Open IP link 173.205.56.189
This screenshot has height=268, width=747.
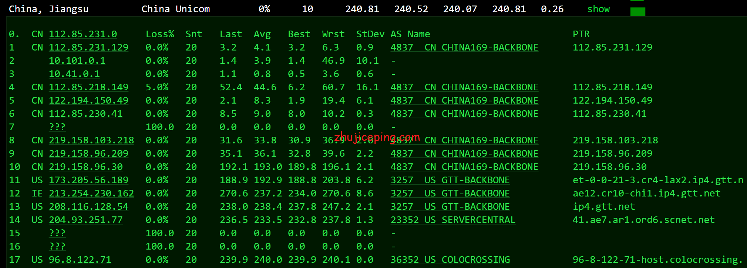tap(88, 180)
